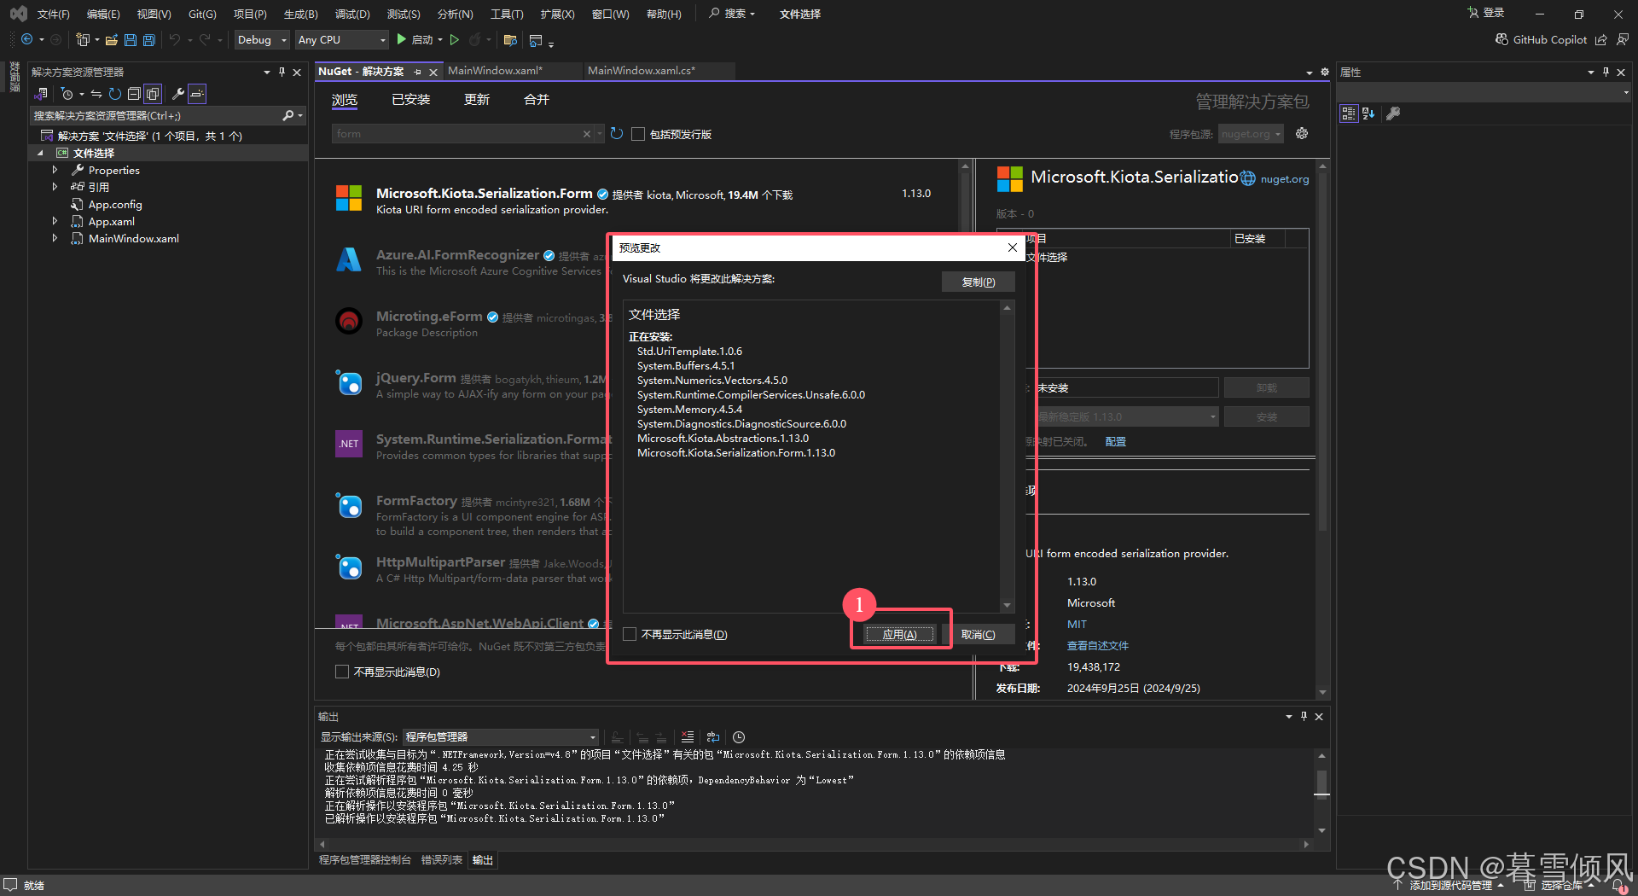Open the 文件(F) menu
Viewport: 1638px width, 896px height.
(x=53, y=14)
